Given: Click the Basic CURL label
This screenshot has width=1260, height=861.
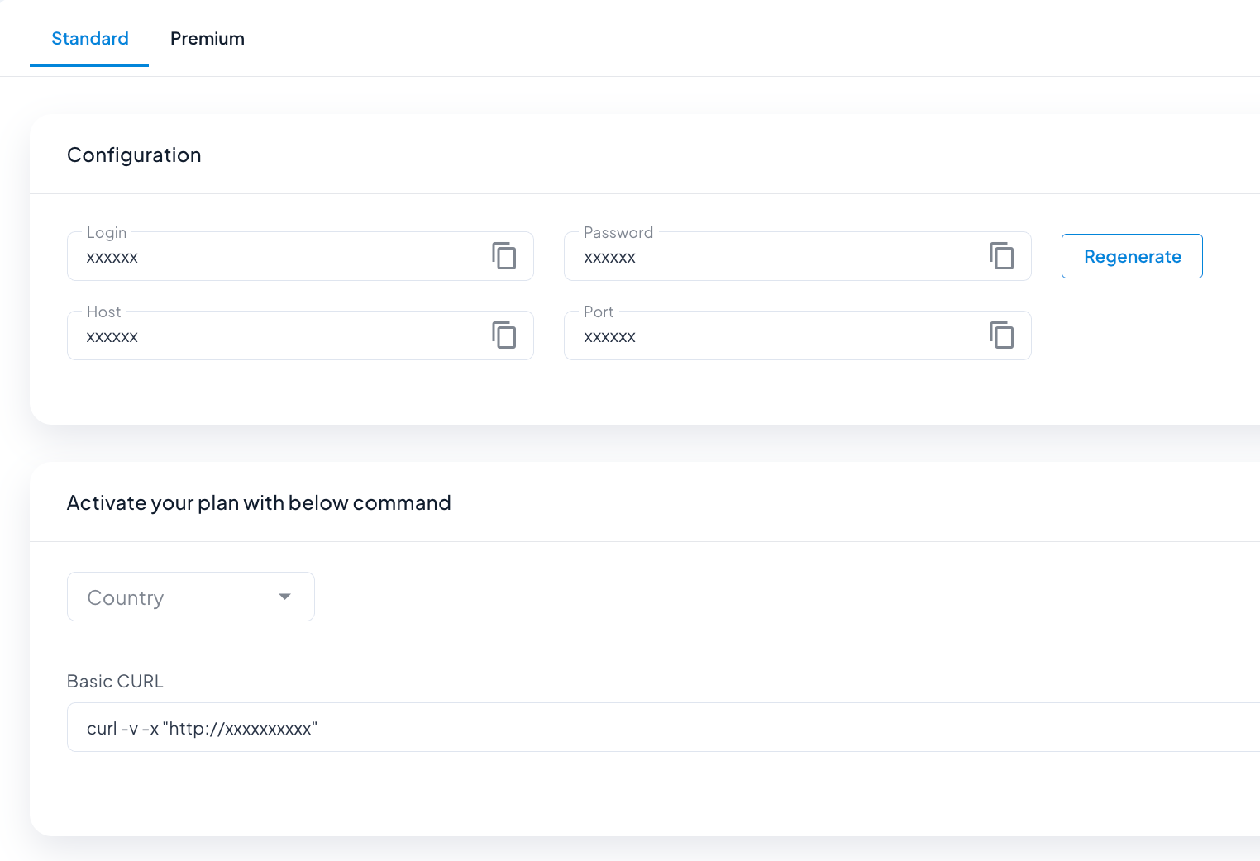Looking at the screenshot, I should (115, 682).
